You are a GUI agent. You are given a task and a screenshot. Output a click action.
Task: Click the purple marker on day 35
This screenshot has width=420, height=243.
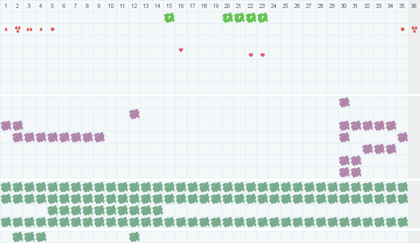[402, 137]
